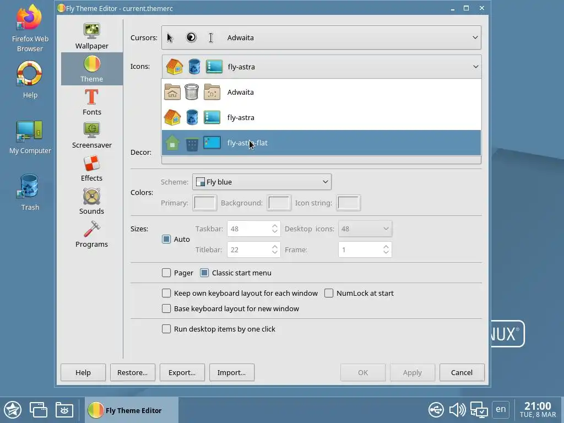Toggle the Auto sizes checkbox
564x423 pixels.
[x=166, y=239]
